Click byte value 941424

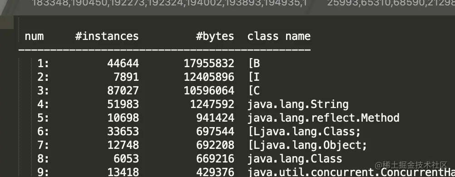pos(215,118)
